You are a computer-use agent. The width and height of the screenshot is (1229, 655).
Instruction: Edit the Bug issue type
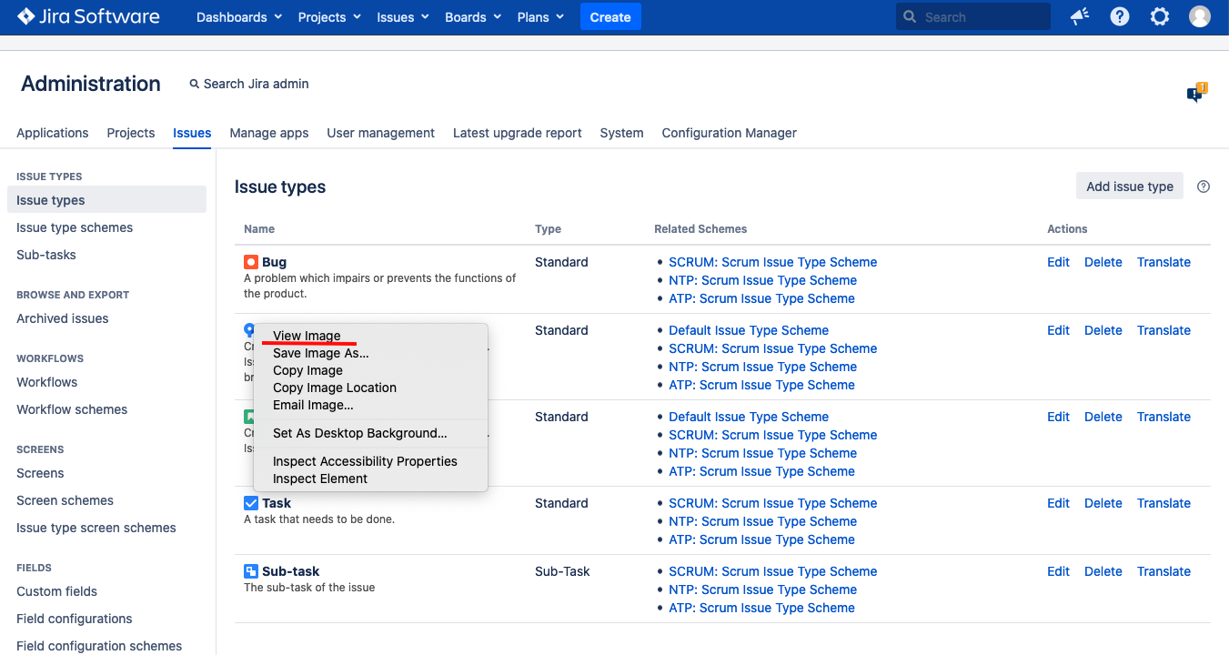pos(1058,262)
